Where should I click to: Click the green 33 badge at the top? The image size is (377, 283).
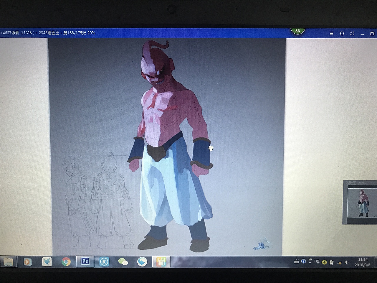click(297, 31)
